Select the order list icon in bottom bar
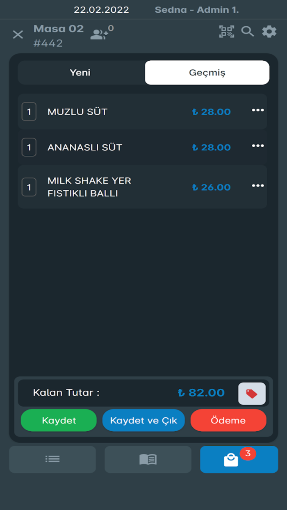The image size is (287, 510). coord(52,459)
